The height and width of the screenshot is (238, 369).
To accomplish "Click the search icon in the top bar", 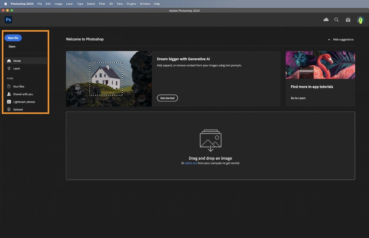I will tap(336, 19).
